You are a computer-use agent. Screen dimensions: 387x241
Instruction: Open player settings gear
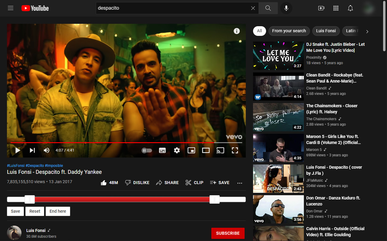tap(177, 150)
